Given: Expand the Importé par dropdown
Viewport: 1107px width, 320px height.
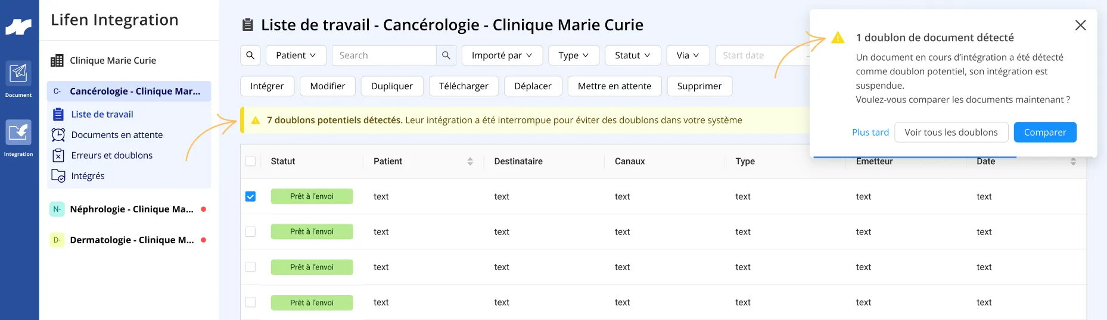Looking at the screenshot, I should pos(502,55).
